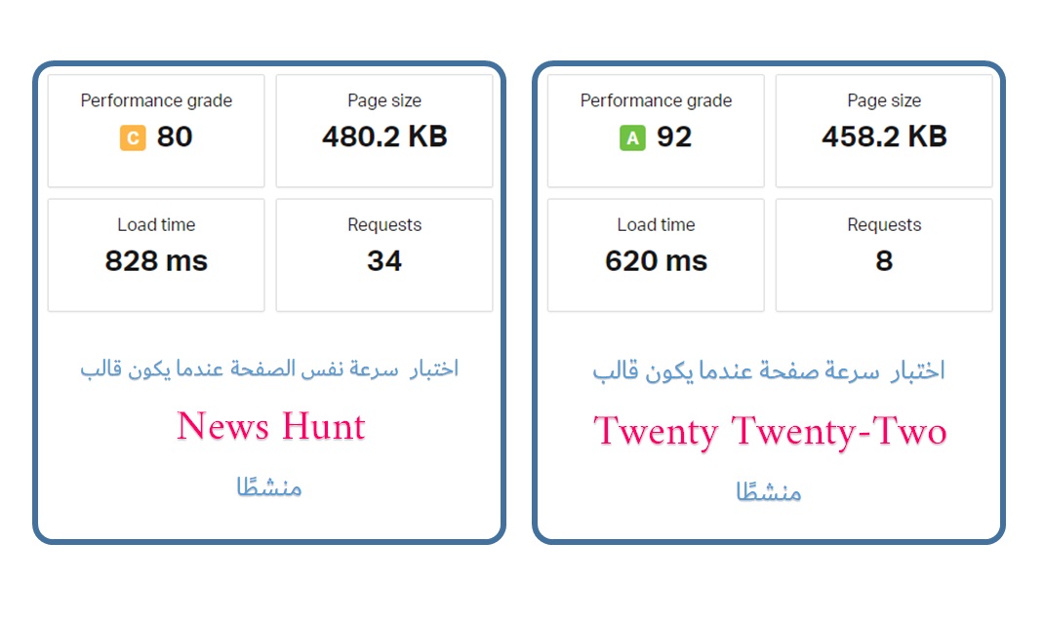This screenshot has width=1044, height=620.
Task: Click the orange C grade badge
Action: click(x=133, y=138)
